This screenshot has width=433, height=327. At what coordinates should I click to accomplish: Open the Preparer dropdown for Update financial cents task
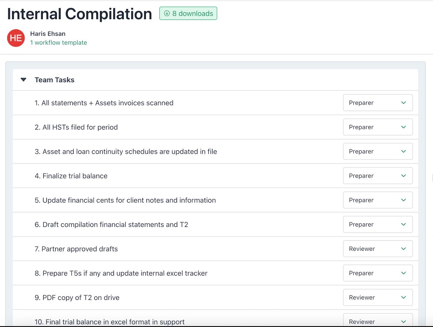[378, 200]
